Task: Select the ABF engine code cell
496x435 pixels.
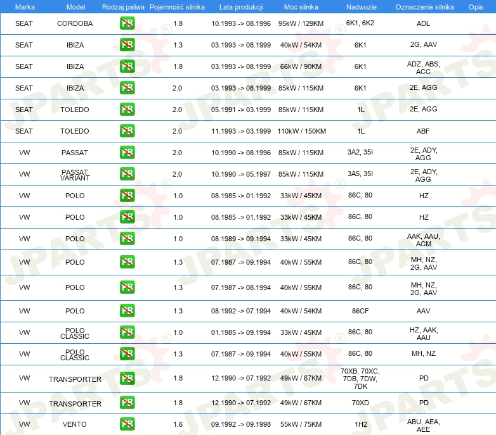Action: point(423,131)
